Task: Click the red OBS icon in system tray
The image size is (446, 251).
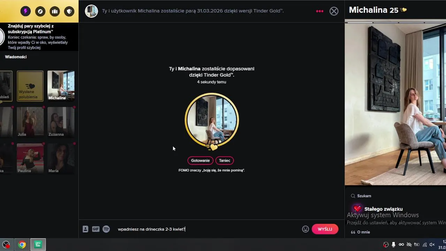Action: [x=386, y=245]
